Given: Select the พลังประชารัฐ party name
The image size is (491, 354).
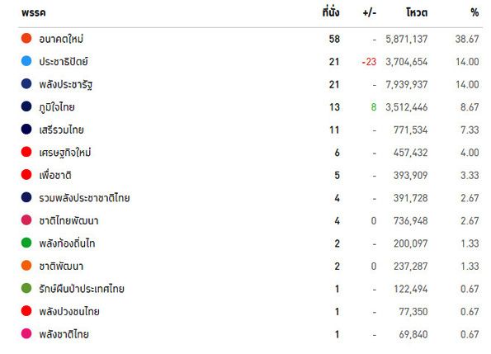Looking at the screenshot, I should point(66,84).
